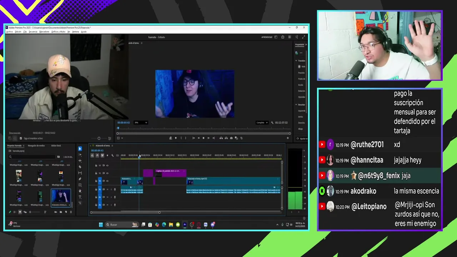This screenshot has height=257, width=457.
Task: Open the 39% zoom level dropdown
Action: pyautogui.click(x=141, y=122)
